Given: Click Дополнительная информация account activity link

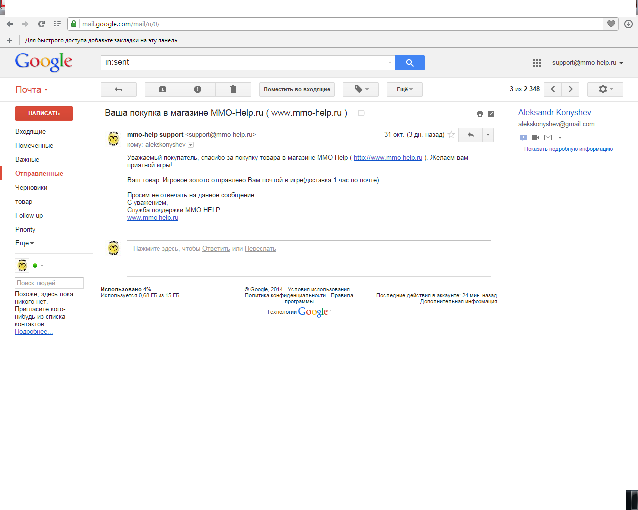Looking at the screenshot, I should pos(459,301).
